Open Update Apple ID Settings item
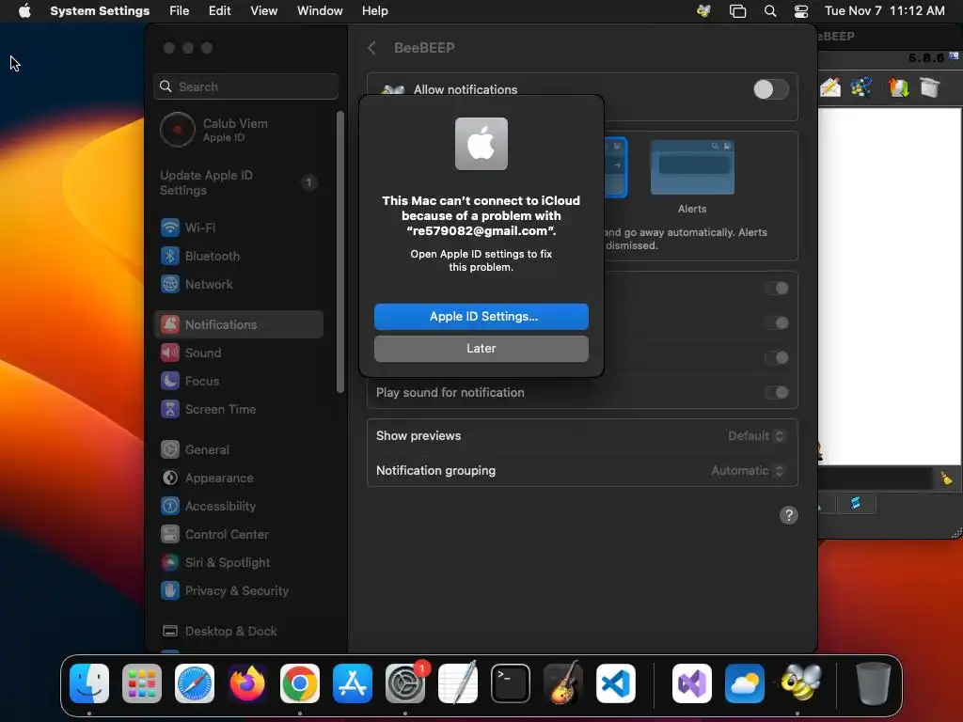This screenshot has width=963, height=722. [x=238, y=183]
